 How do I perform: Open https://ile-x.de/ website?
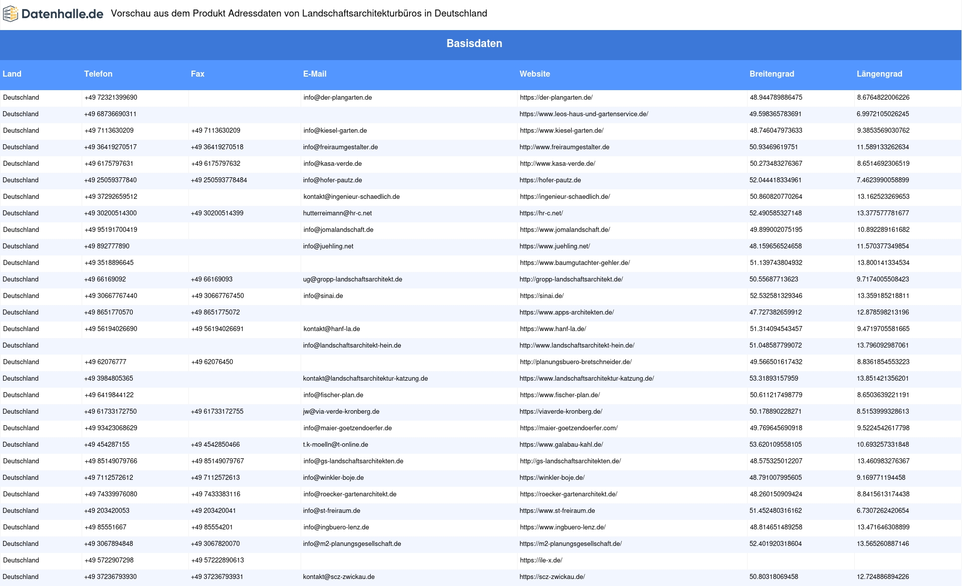tap(541, 560)
